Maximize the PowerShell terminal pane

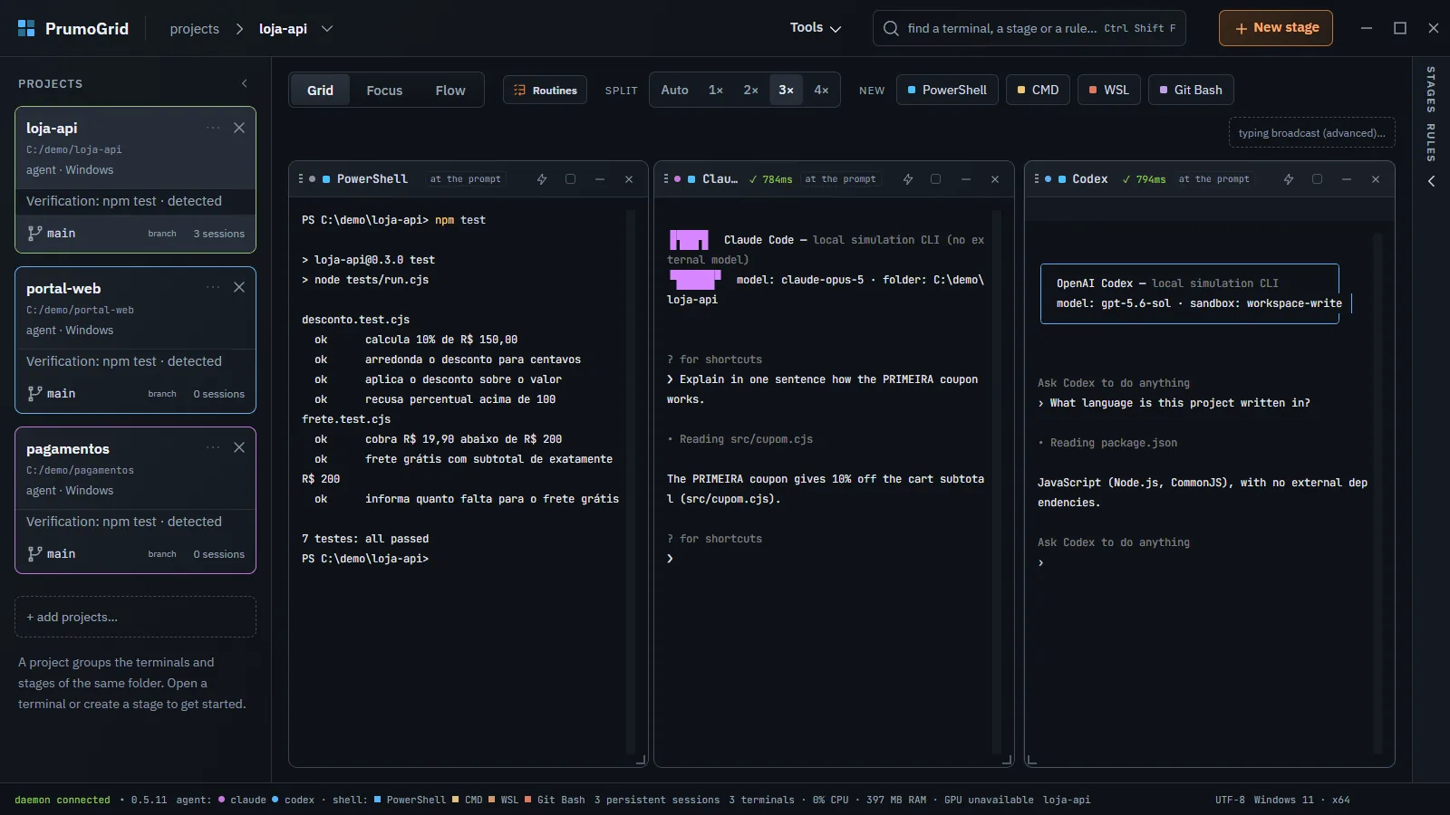point(571,179)
